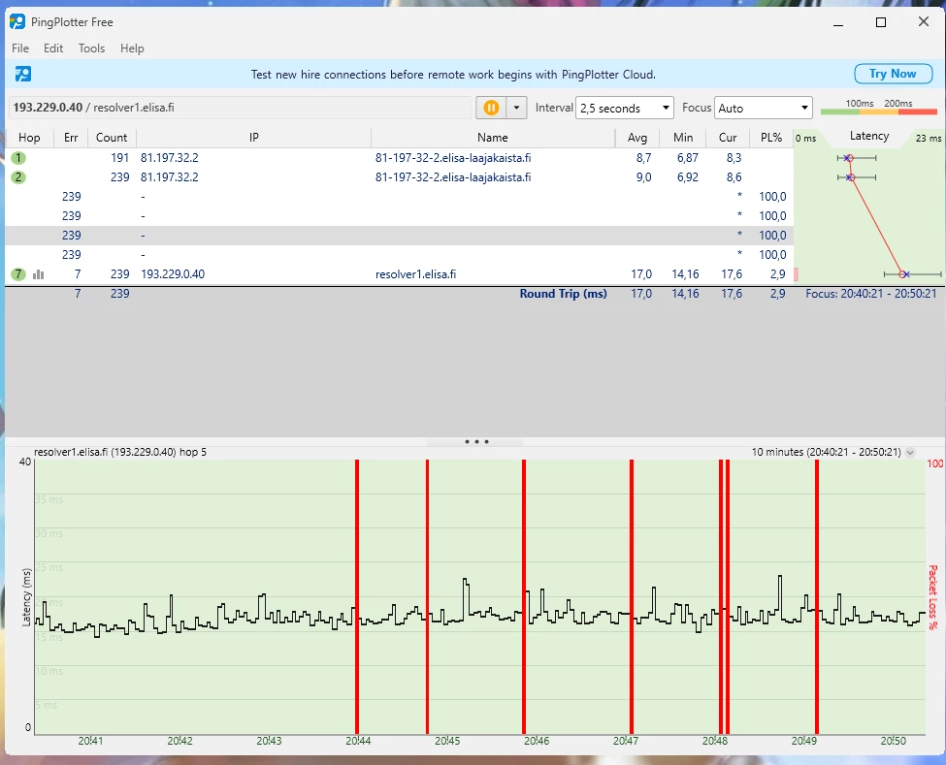Click the three-dot panel splitter handle

click(x=476, y=442)
